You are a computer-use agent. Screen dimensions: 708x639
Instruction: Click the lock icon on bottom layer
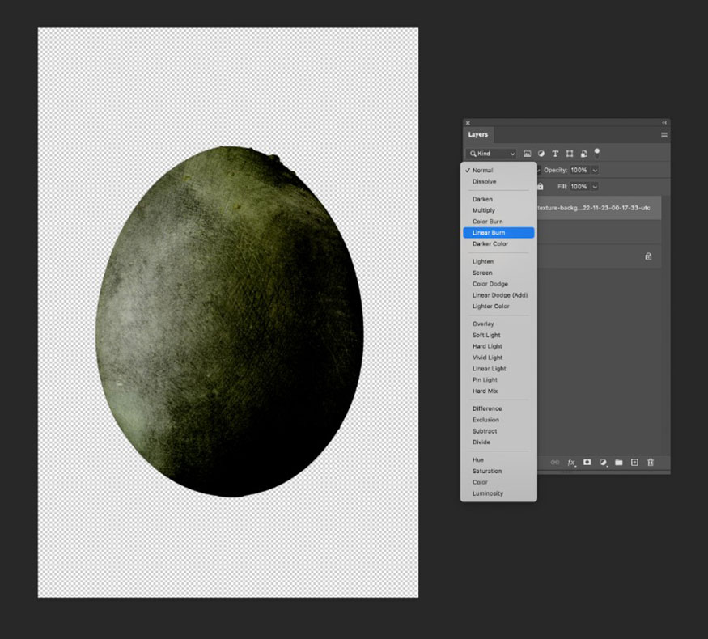tap(648, 256)
